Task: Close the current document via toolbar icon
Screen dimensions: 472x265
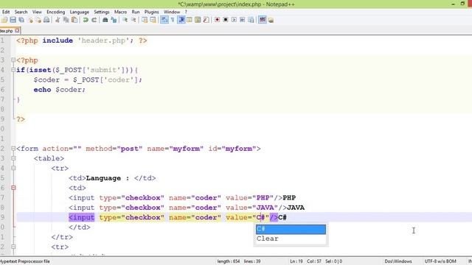Action: (x=30, y=20)
